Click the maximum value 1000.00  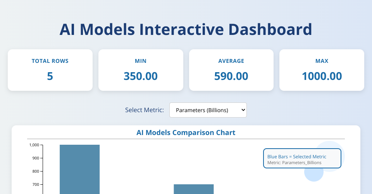(x=322, y=76)
